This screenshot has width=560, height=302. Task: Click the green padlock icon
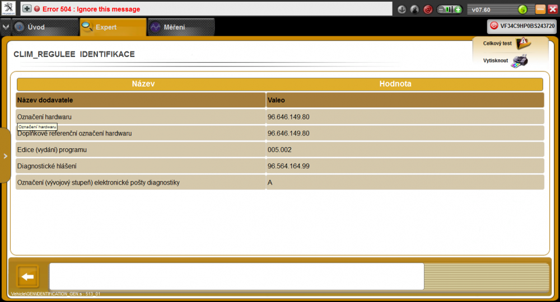pos(522,10)
